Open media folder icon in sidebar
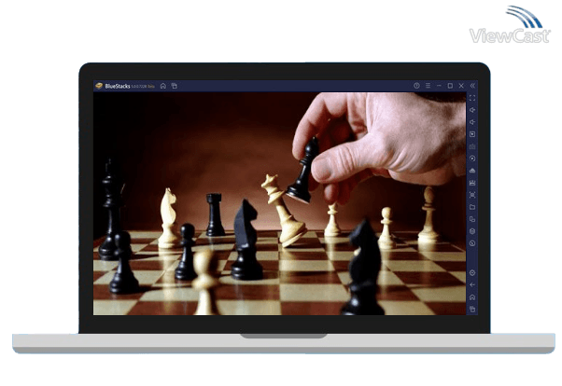The image size is (562, 386). coord(472,207)
